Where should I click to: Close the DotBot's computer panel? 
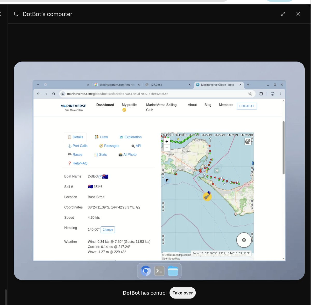(x=298, y=14)
